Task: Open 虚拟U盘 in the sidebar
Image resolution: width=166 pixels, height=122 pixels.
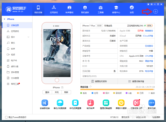Action: tap(17, 66)
